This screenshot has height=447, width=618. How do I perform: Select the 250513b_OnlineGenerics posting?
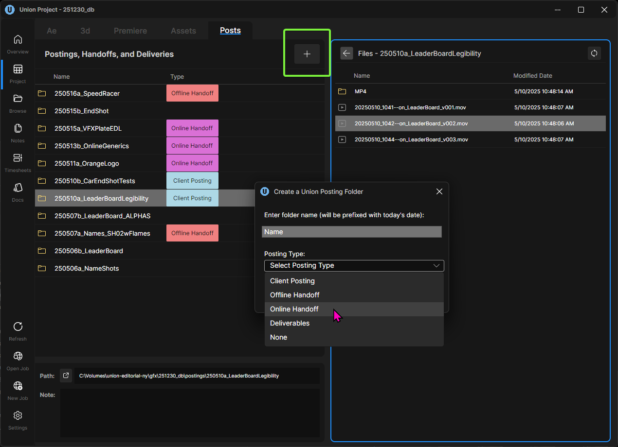180,146
